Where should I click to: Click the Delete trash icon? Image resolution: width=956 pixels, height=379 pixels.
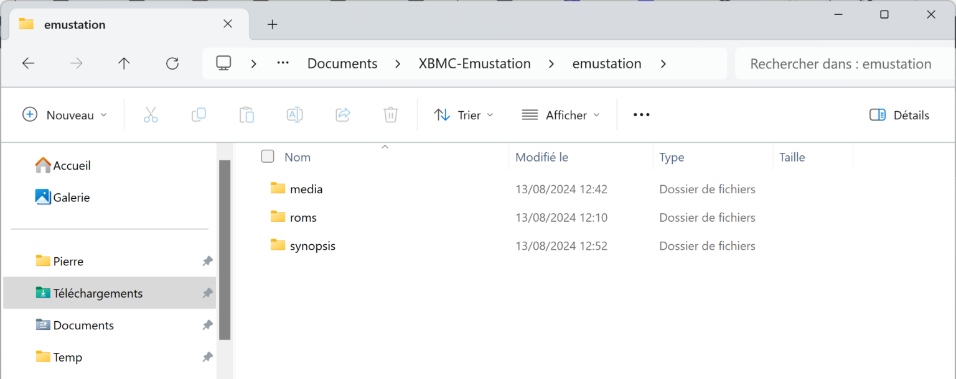click(390, 114)
